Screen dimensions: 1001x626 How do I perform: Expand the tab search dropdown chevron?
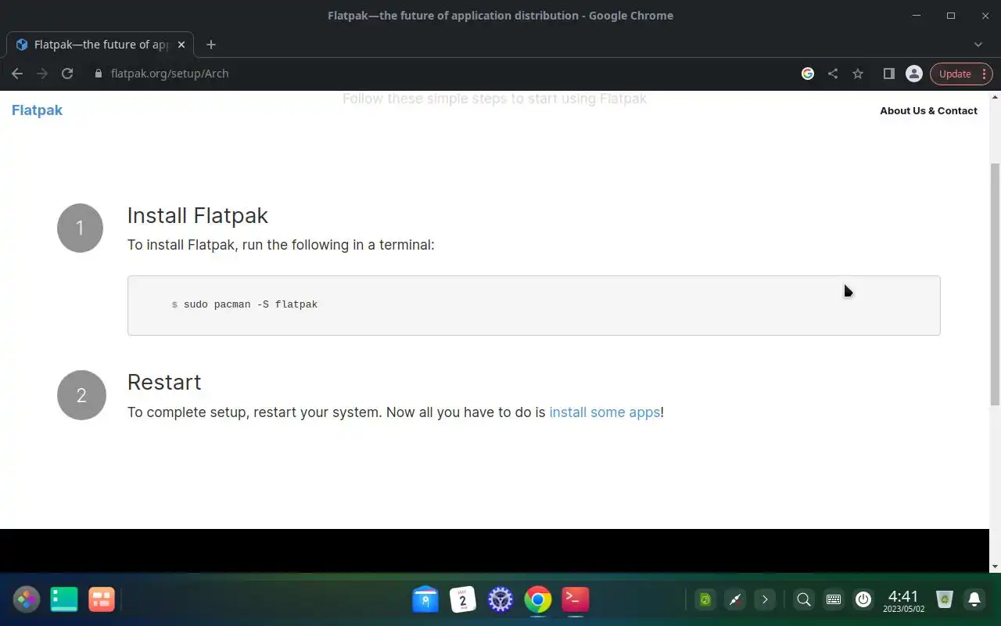(x=978, y=45)
